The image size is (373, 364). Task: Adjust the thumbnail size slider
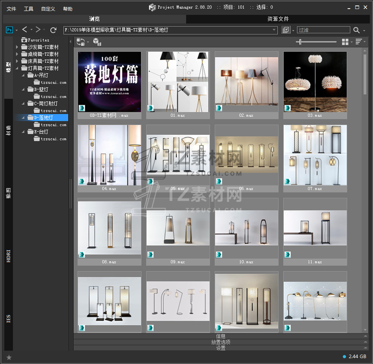coord(300,42)
